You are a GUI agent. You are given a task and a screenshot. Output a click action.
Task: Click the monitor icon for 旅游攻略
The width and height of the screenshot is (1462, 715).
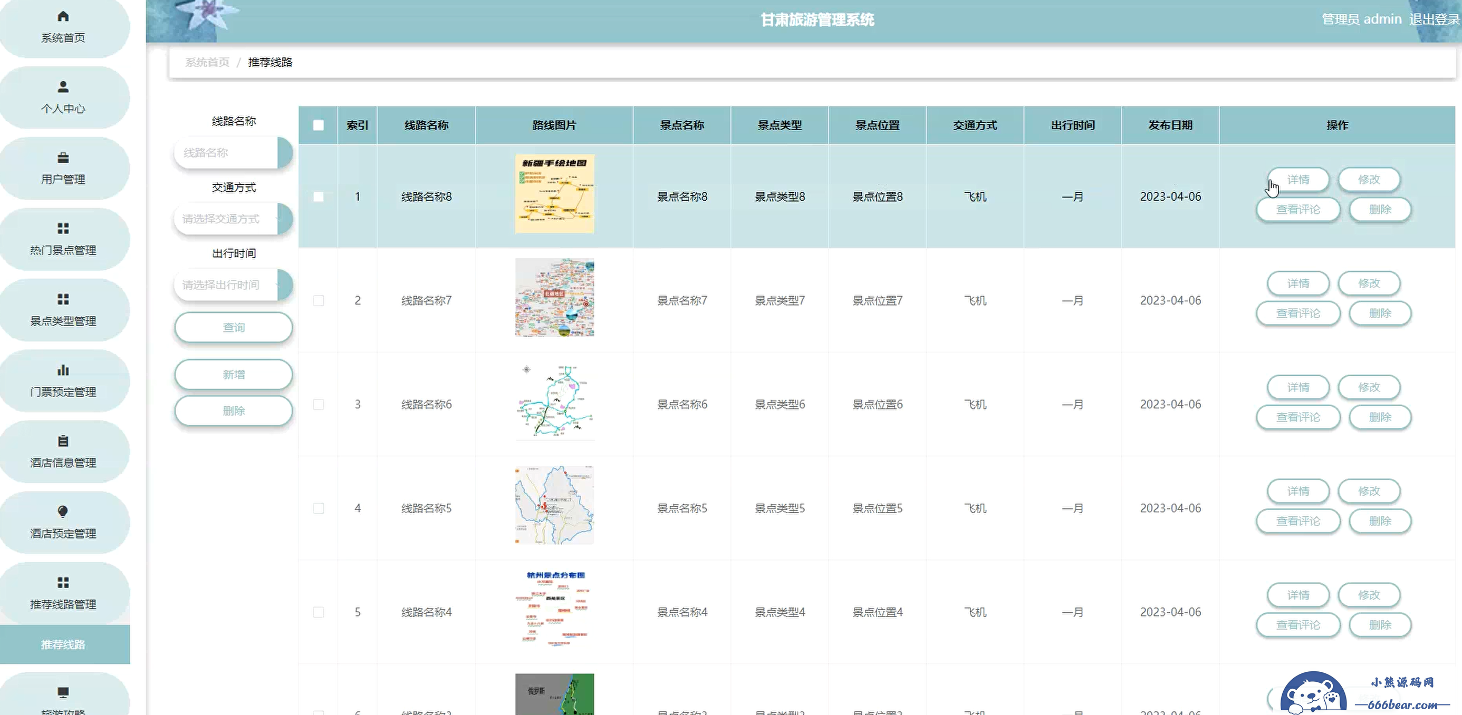pyautogui.click(x=63, y=692)
